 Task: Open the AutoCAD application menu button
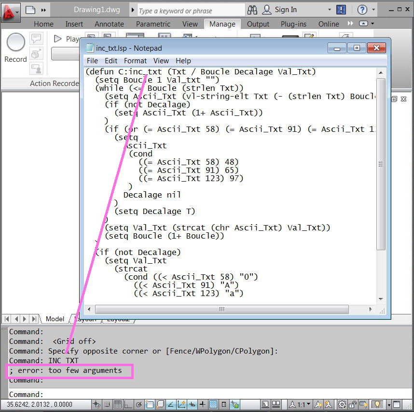tap(11, 12)
